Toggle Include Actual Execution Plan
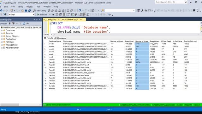The height and width of the screenshot is (114, 202). click(x=69, y=15)
